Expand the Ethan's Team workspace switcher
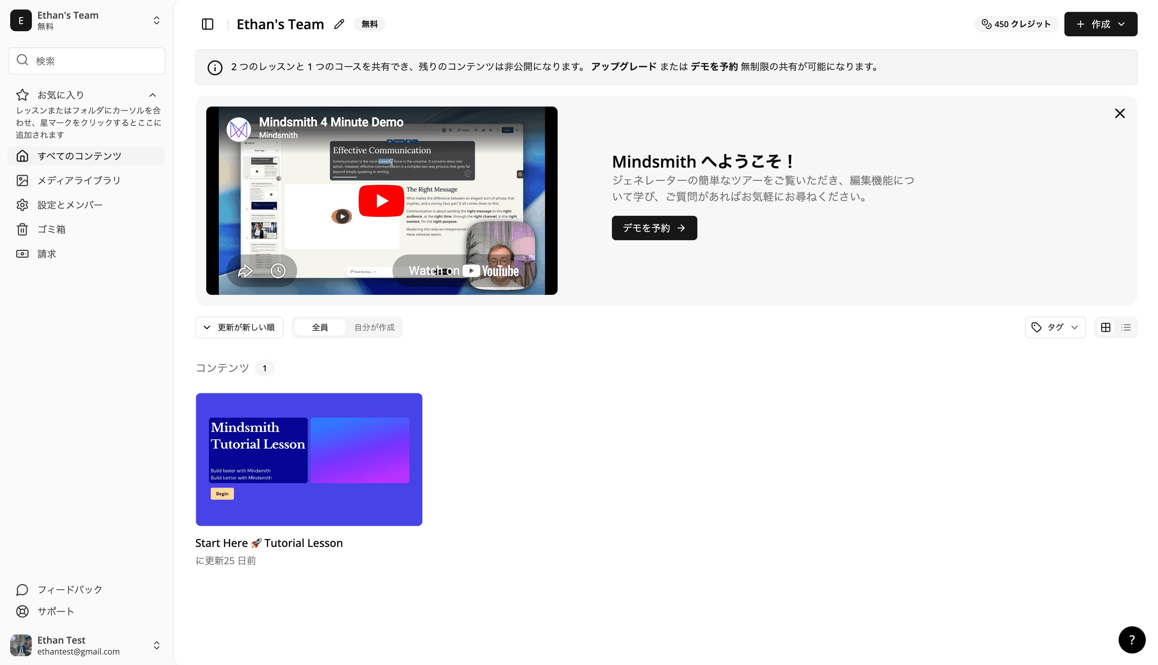The width and height of the screenshot is (1158, 665). (156, 21)
